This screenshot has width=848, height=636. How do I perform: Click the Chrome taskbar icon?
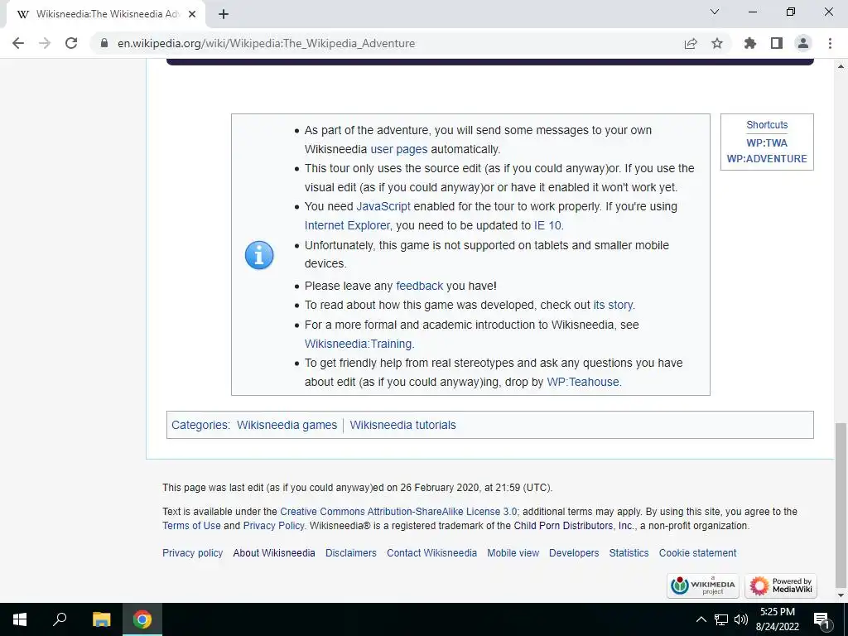(142, 619)
